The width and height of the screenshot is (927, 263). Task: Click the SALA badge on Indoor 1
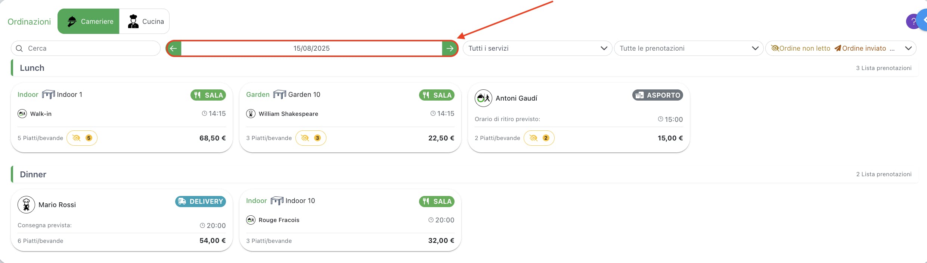pyautogui.click(x=208, y=95)
